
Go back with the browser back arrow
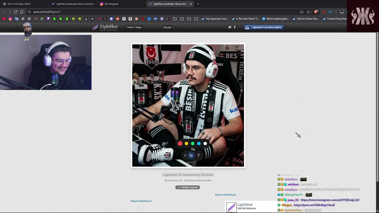tap(4, 12)
